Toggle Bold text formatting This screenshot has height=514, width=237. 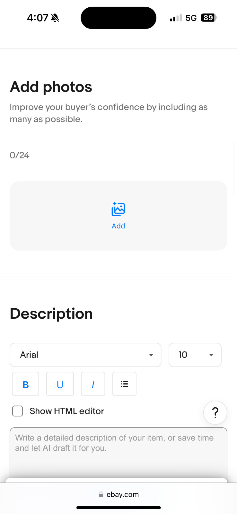26,384
